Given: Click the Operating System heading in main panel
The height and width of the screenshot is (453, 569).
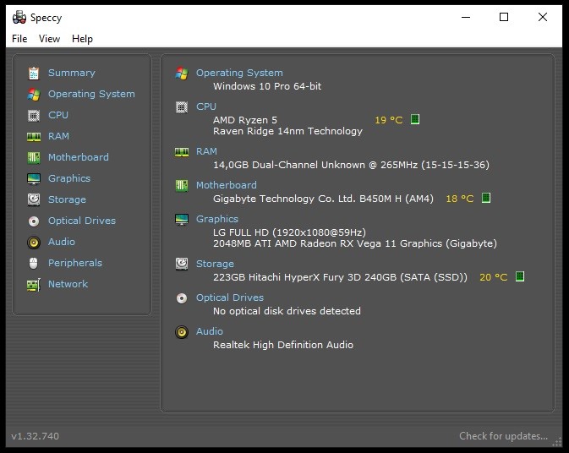Looking at the screenshot, I should 239,73.
